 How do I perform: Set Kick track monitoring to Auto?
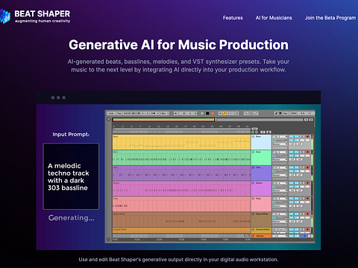coord(279,156)
